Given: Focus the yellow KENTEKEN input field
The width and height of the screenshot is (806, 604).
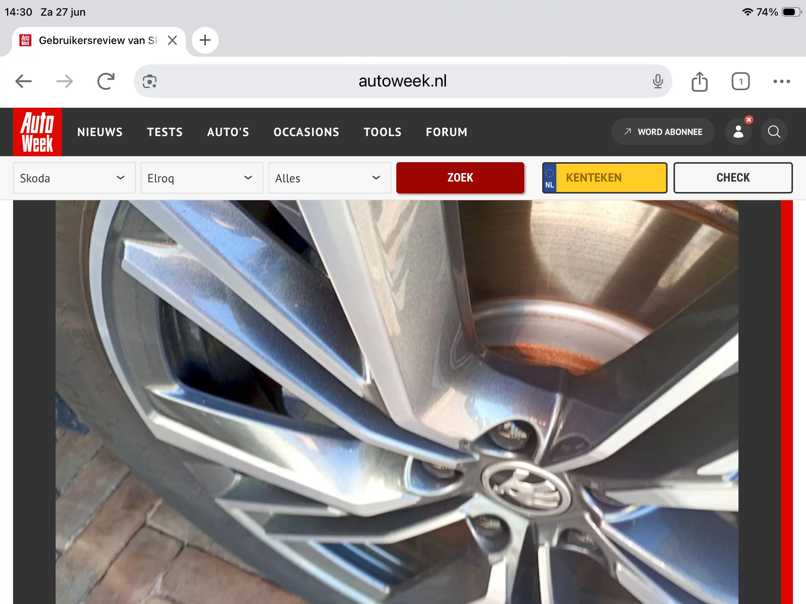Looking at the screenshot, I should coord(604,178).
